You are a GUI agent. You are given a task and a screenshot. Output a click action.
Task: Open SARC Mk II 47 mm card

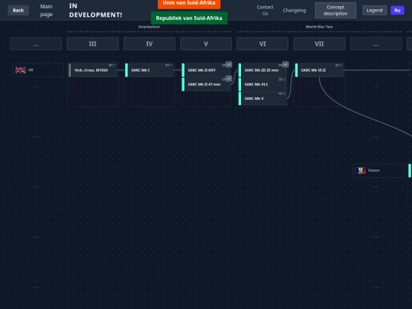(206, 85)
